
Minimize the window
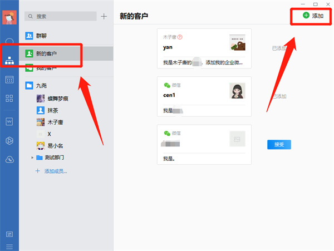pyautogui.click(x=303, y=4)
